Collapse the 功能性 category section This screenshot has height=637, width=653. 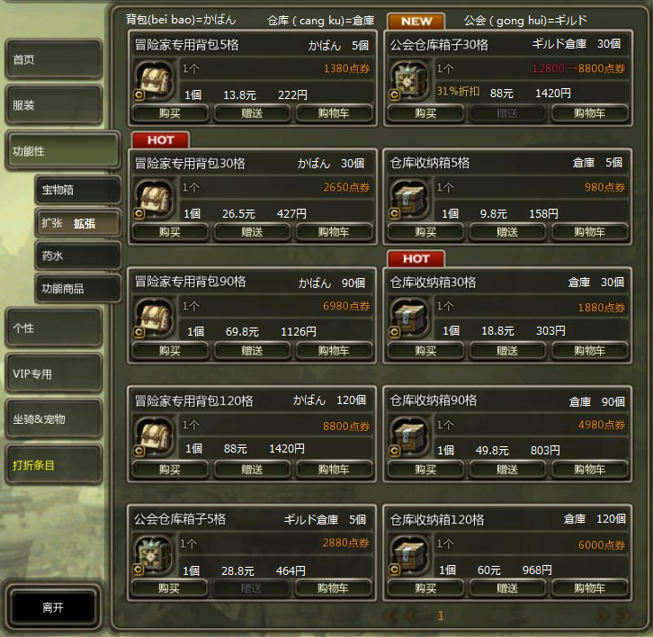click(x=62, y=151)
